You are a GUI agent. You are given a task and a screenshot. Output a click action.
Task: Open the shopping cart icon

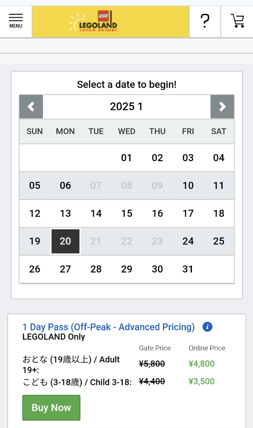[x=237, y=21]
